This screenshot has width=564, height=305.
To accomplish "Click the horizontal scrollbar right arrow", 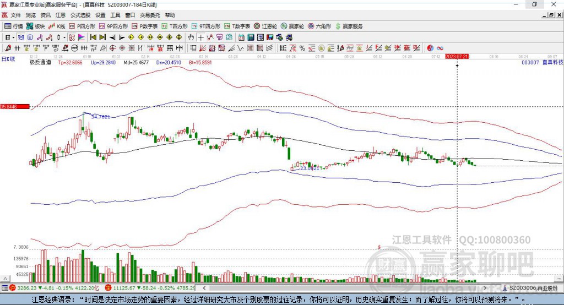I will pyautogui.click(x=485, y=288).
